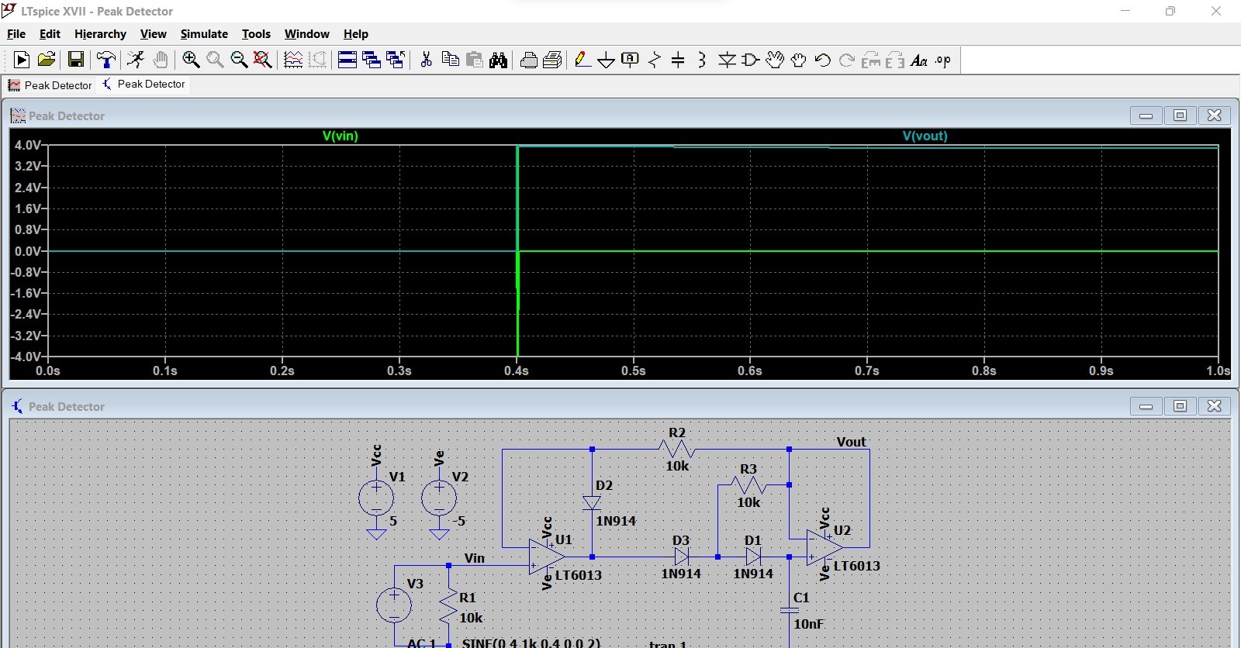Switch to the Peak Detector schematic tab
The width and height of the screenshot is (1241, 648).
[x=143, y=84]
